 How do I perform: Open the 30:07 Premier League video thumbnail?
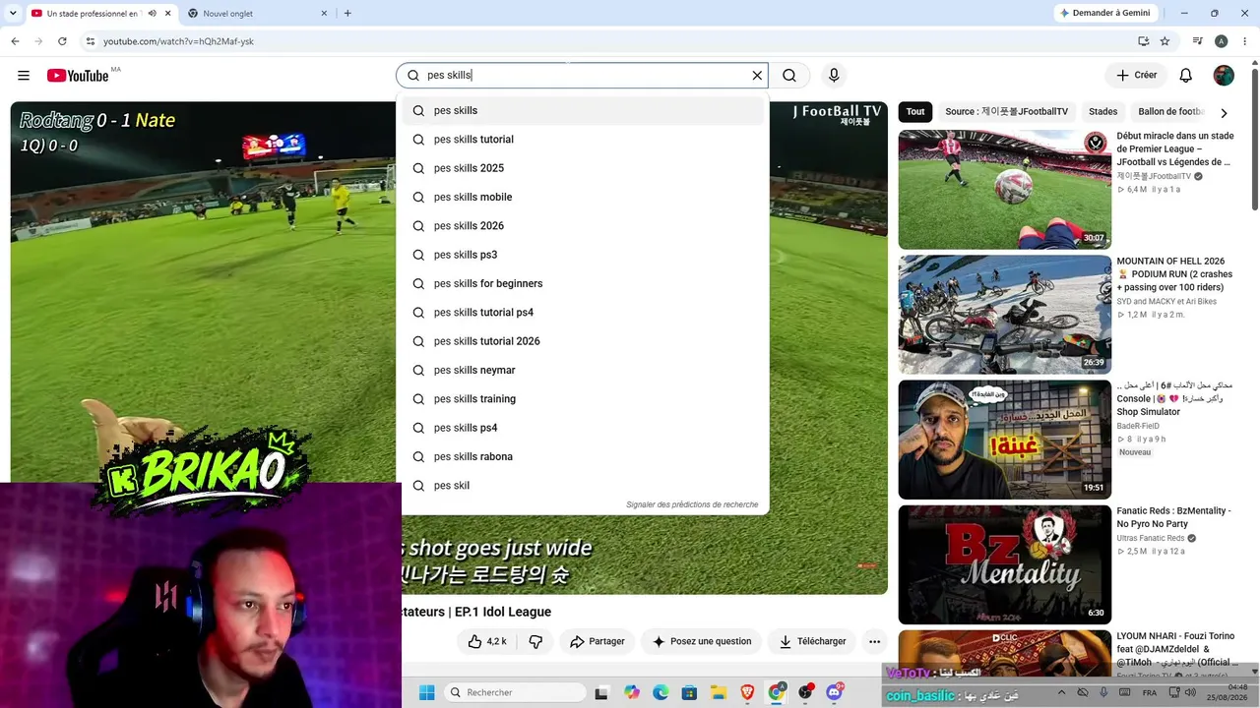[1004, 190]
